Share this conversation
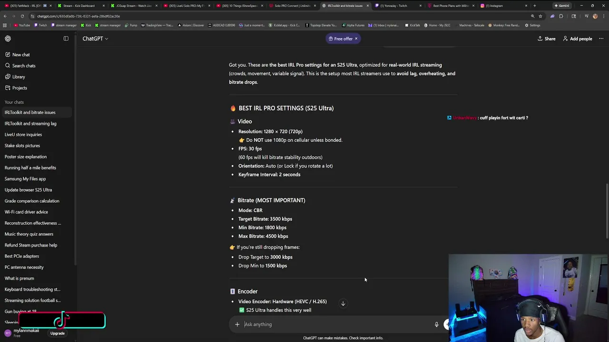The height and width of the screenshot is (342, 609). 546,38
